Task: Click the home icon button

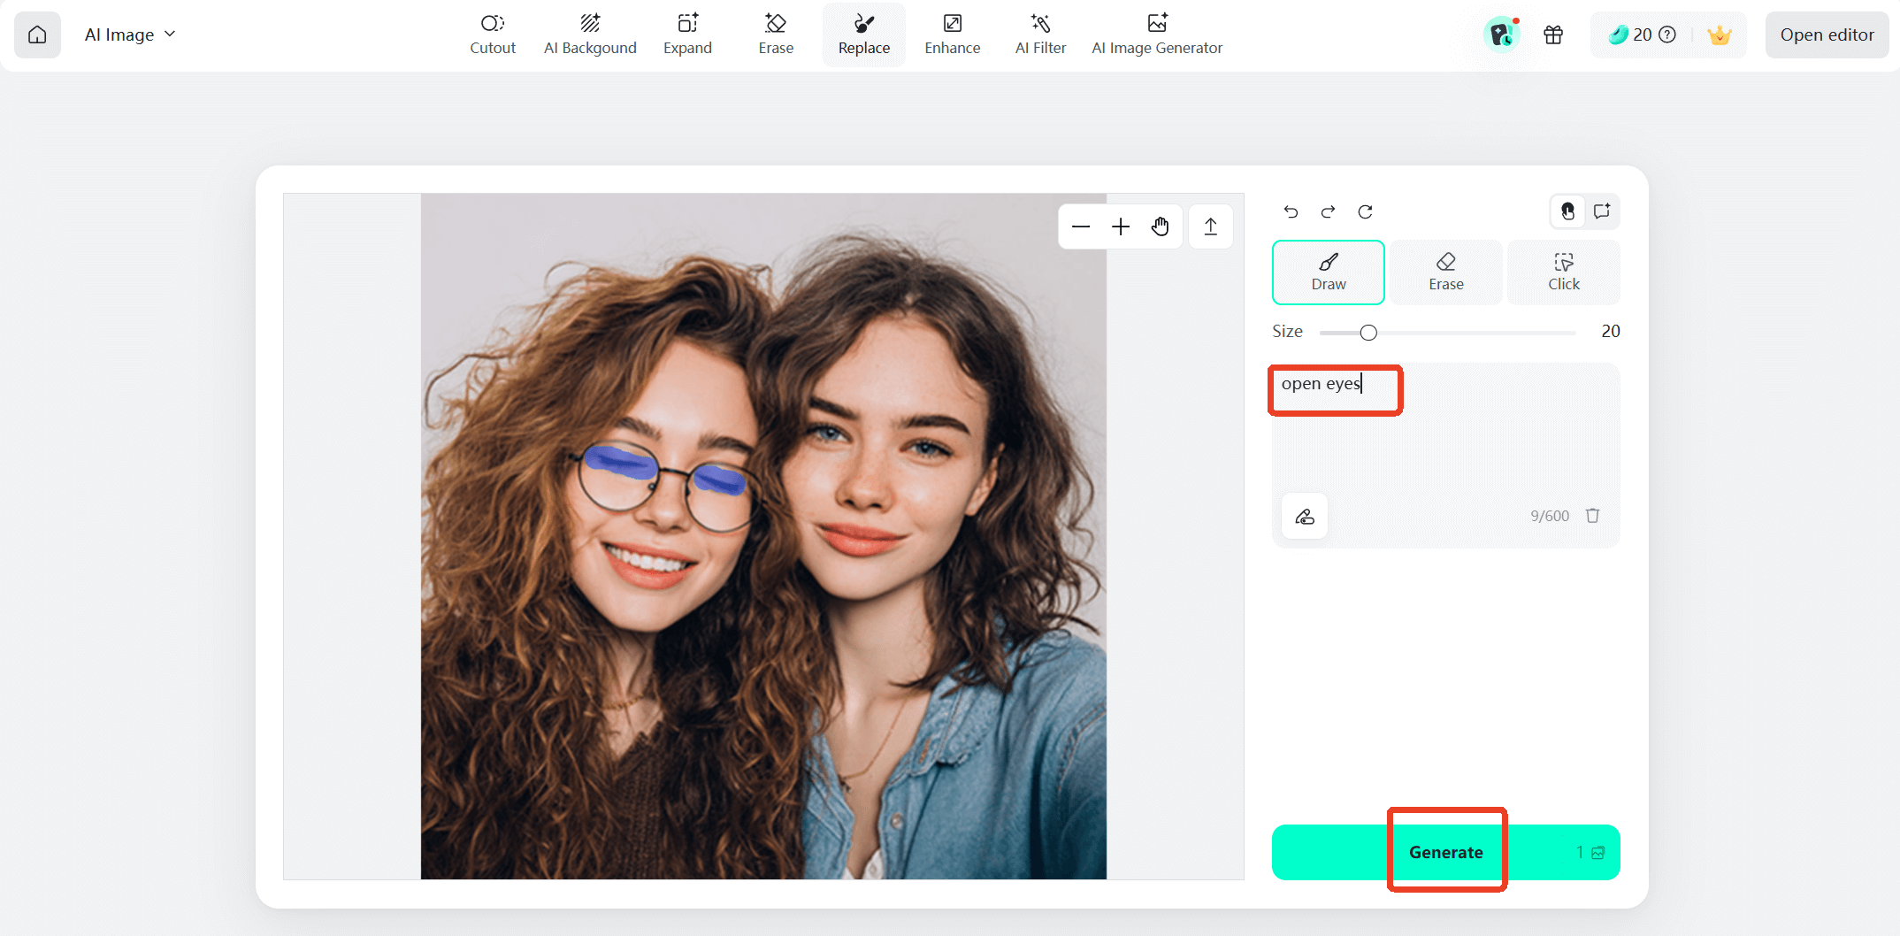Action: [37, 35]
